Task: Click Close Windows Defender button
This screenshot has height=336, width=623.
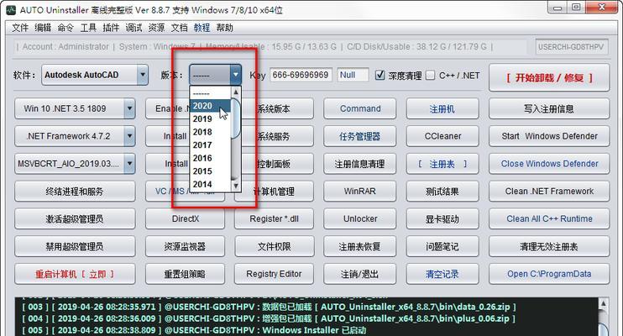Action: tap(549, 164)
